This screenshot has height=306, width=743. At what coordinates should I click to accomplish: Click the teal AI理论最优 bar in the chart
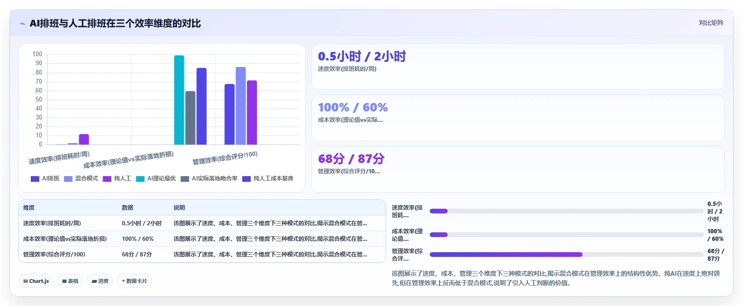click(179, 100)
